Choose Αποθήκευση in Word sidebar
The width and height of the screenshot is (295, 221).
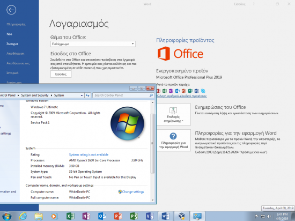(x=16, y=54)
